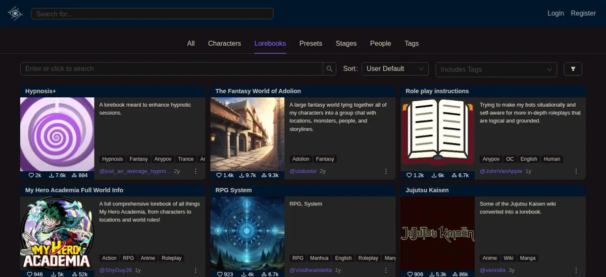Open RPG System card three-dot menu

[x=386, y=270]
